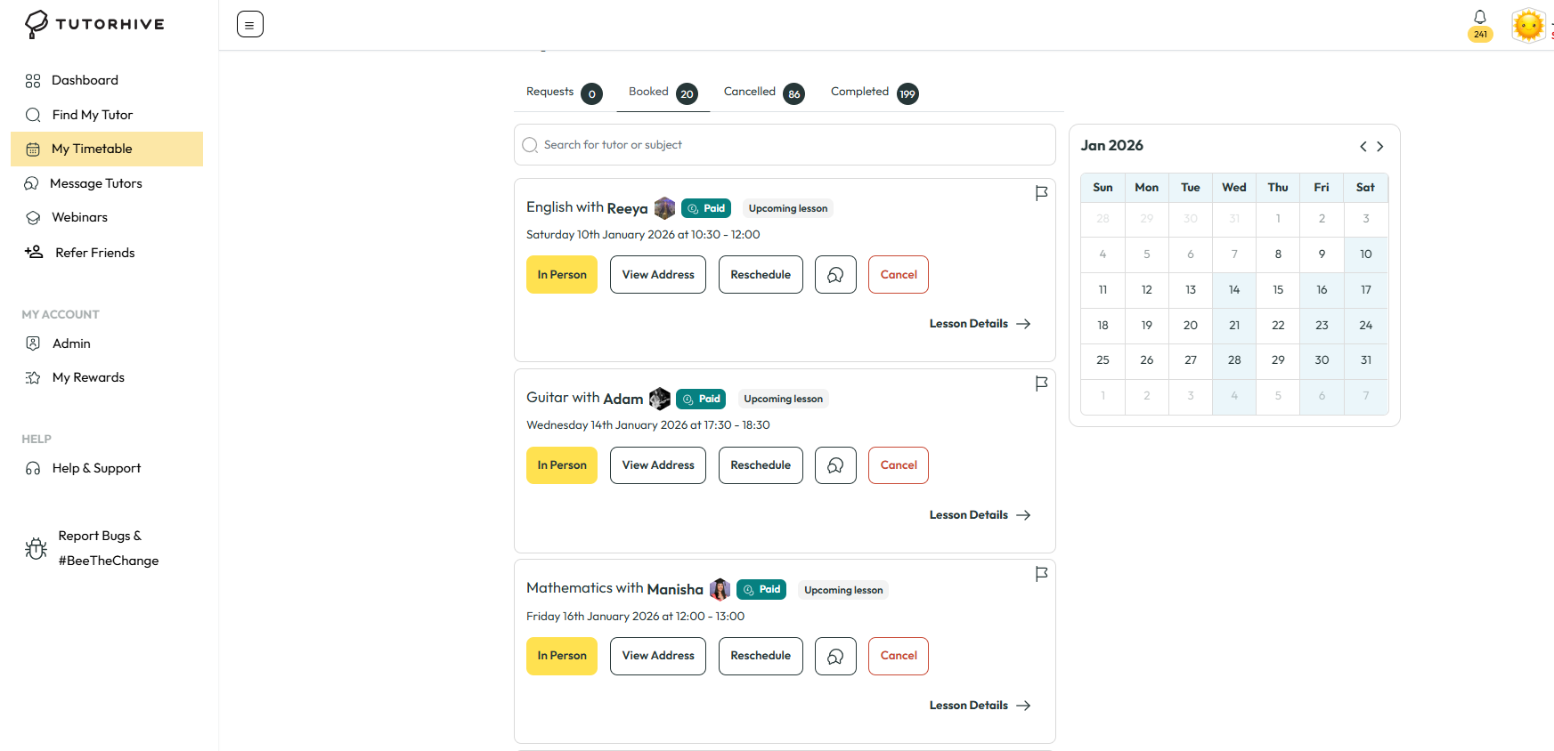
Task: Open the Requests tab
Action: 563,93
